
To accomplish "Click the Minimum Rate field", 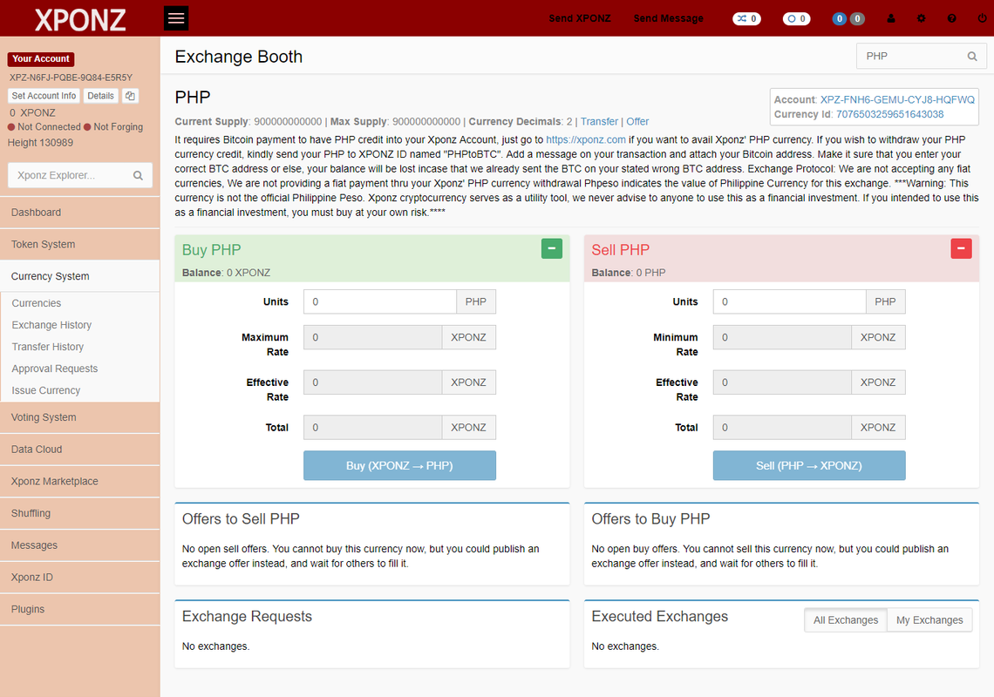I will click(x=782, y=337).
